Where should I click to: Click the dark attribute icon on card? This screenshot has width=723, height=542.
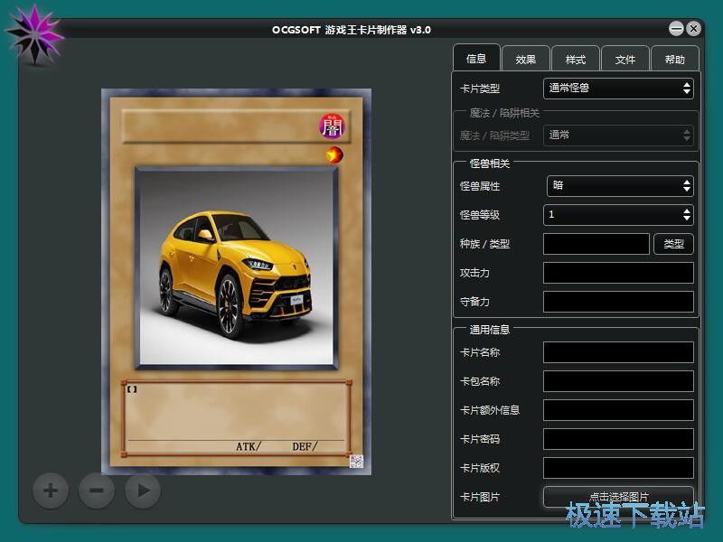(332, 126)
